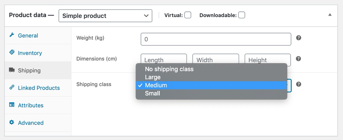This screenshot has height=140, width=343.
Task: Click the help icon next to Dimensions fields
Action: click(298, 59)
